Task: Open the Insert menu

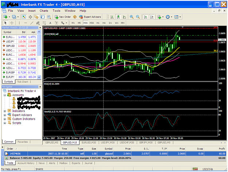Action: [32, 11]
